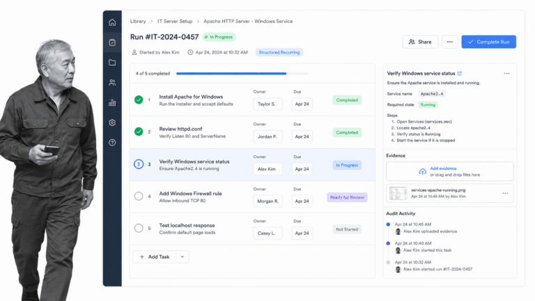Click the green Running required state chip
Viewport: 535px width, 301px height.
[x=428, y=105]
